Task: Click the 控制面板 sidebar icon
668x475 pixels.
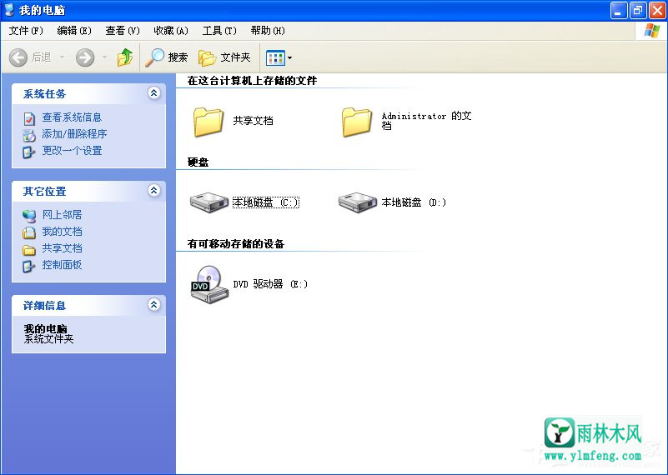Action: click(29, 266)
